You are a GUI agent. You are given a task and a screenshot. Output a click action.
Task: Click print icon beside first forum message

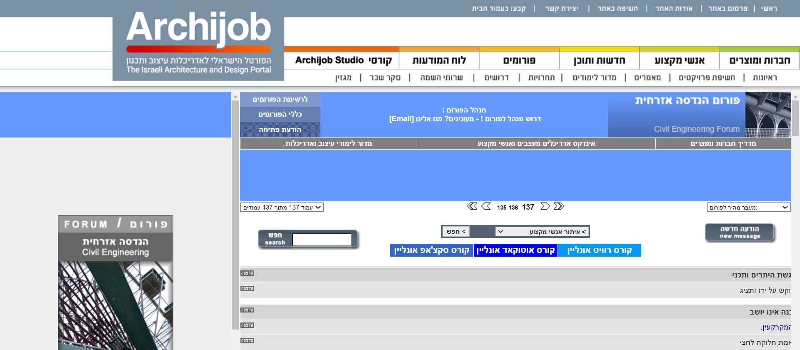[x=247, y=273]
